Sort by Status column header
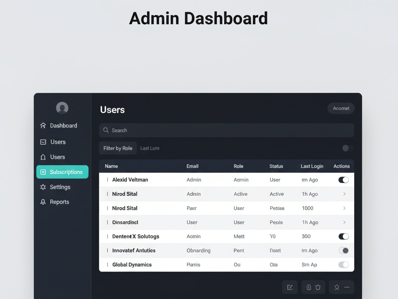Viewport: 398px width, 299px height. click(276, 166)
